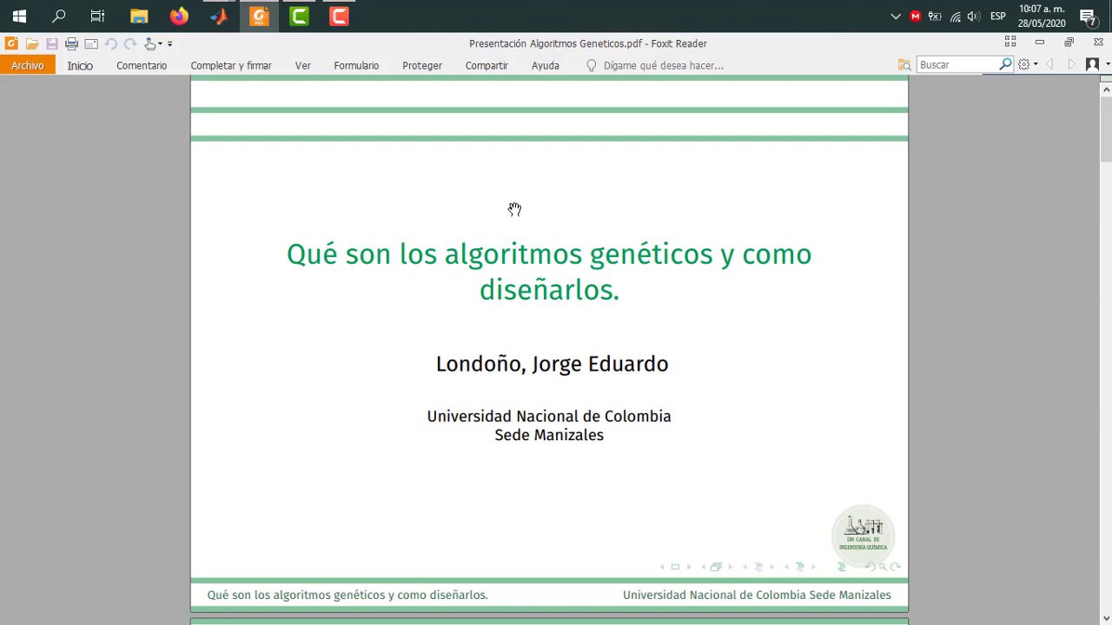Click the lightbulb tell-me icon
Screen dimensions: 1112x625
[x=592, y=65]
